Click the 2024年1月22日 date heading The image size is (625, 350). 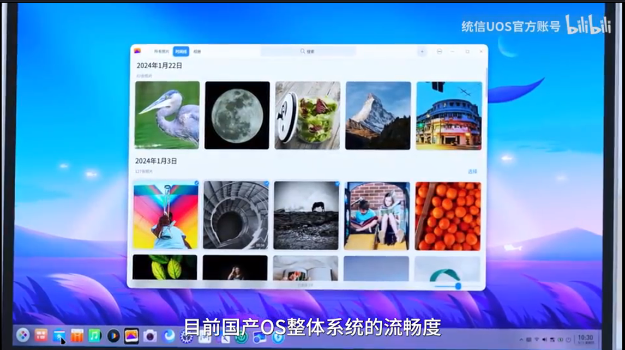pyautogui.click(x=159, y=65)
